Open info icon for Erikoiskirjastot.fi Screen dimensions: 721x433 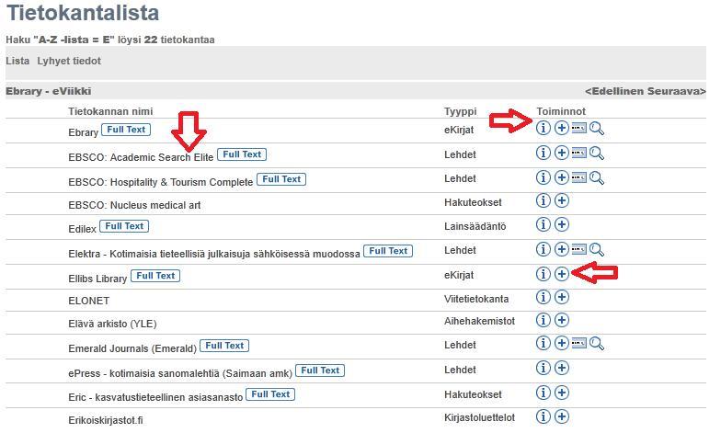[x=543, y=416]
